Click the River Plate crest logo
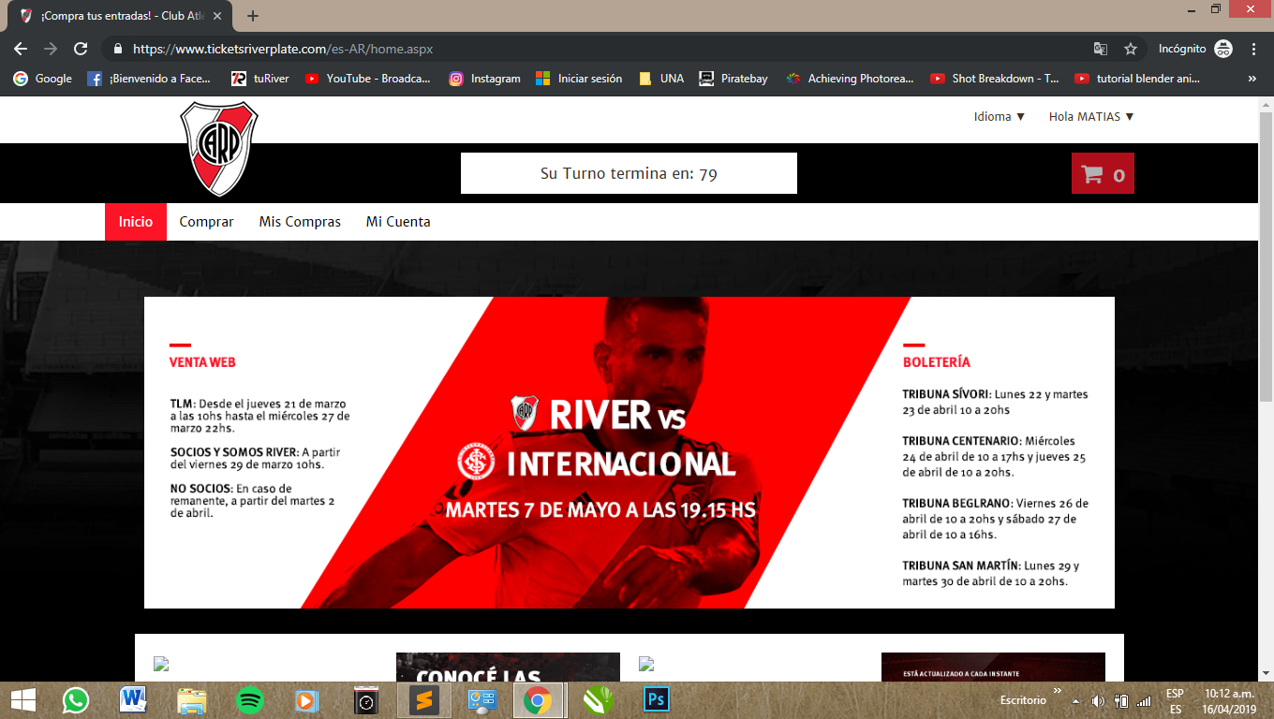This screenshot has width=1274, height=719. [219, 149]
